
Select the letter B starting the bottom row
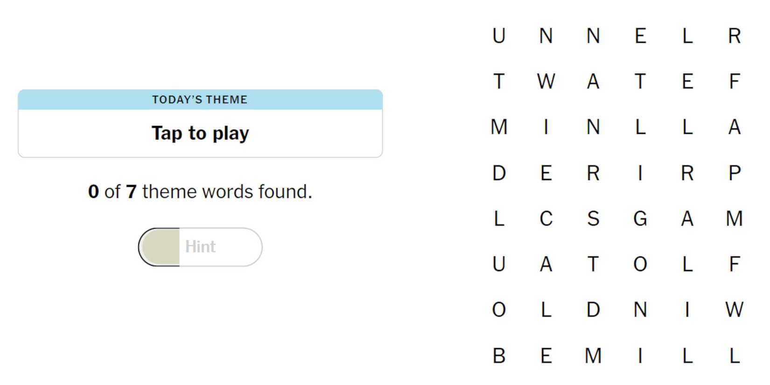tap(498, 357)
